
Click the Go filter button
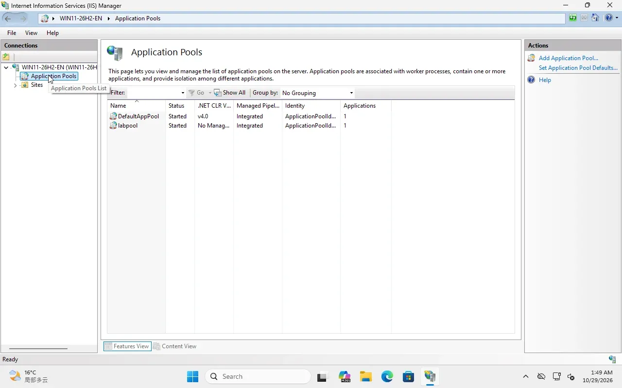[x=197, y=93]
